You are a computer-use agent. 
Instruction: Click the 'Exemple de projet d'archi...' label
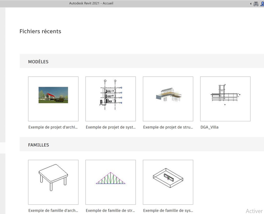click(x=53, y=127)
